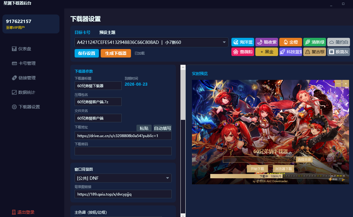Click the preview window close icon
The image size is (353, 217).
346,84
